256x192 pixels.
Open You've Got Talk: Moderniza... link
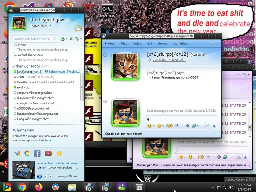click(58, 163)
